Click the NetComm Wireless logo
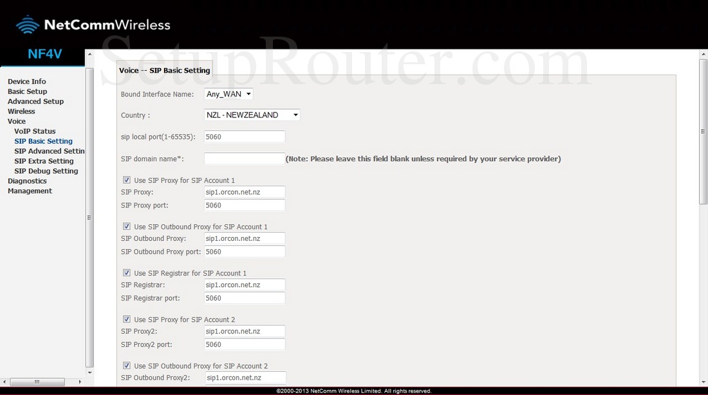The width and height of the screenshot is (708, 395). click(x=93, y=25)
